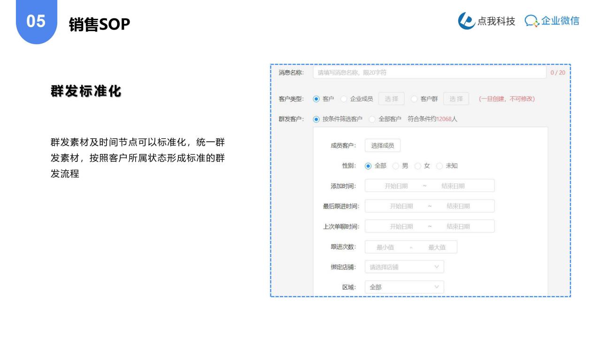
Task: Click the 消息名称 text input field
Action: [x=430, y=72]
